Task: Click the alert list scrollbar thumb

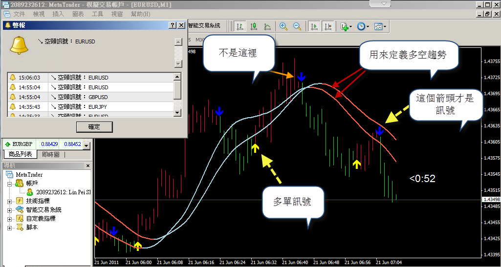Action: [x=177, y=89]
